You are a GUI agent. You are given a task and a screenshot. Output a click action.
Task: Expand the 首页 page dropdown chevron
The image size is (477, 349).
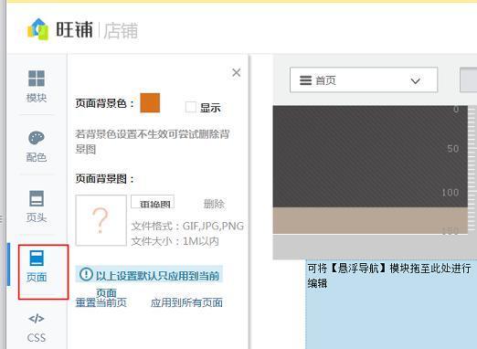[416, 81]
